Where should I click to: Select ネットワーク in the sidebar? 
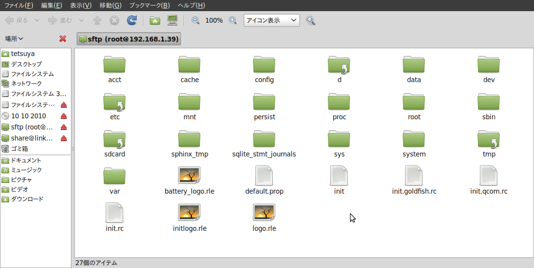(x=35, y=84)
